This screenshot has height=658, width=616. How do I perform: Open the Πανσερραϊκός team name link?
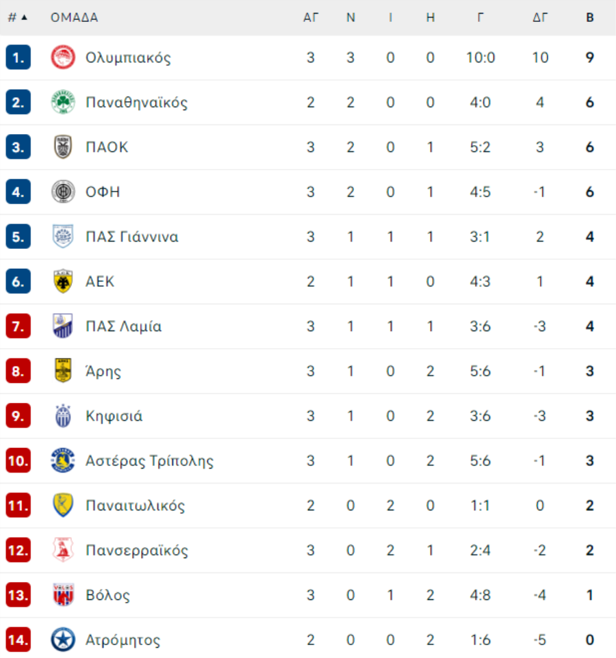[137, 551]
